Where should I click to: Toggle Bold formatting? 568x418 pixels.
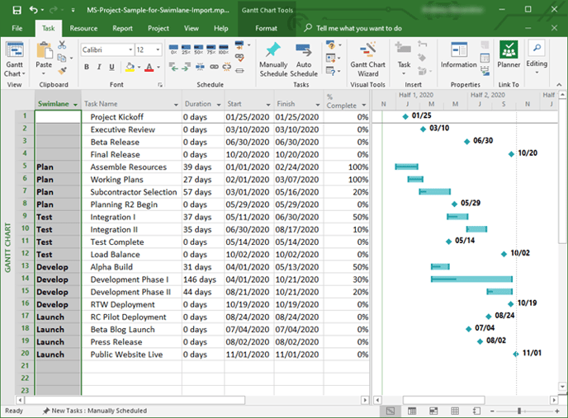click(x=87, y=67)
